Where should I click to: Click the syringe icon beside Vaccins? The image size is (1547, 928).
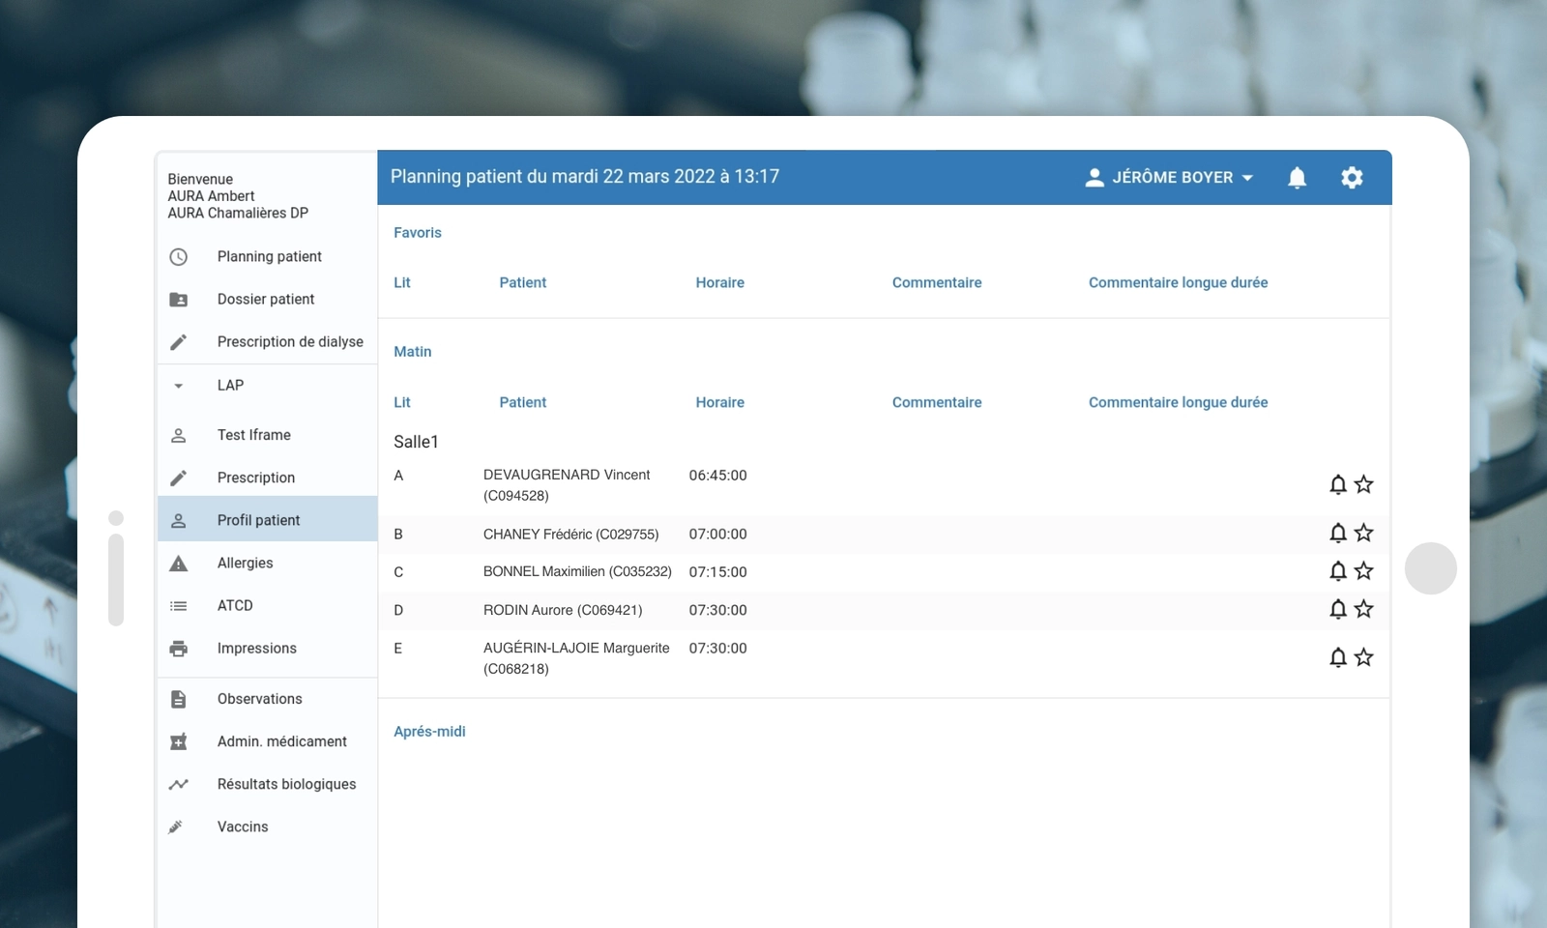coord(176,826)
